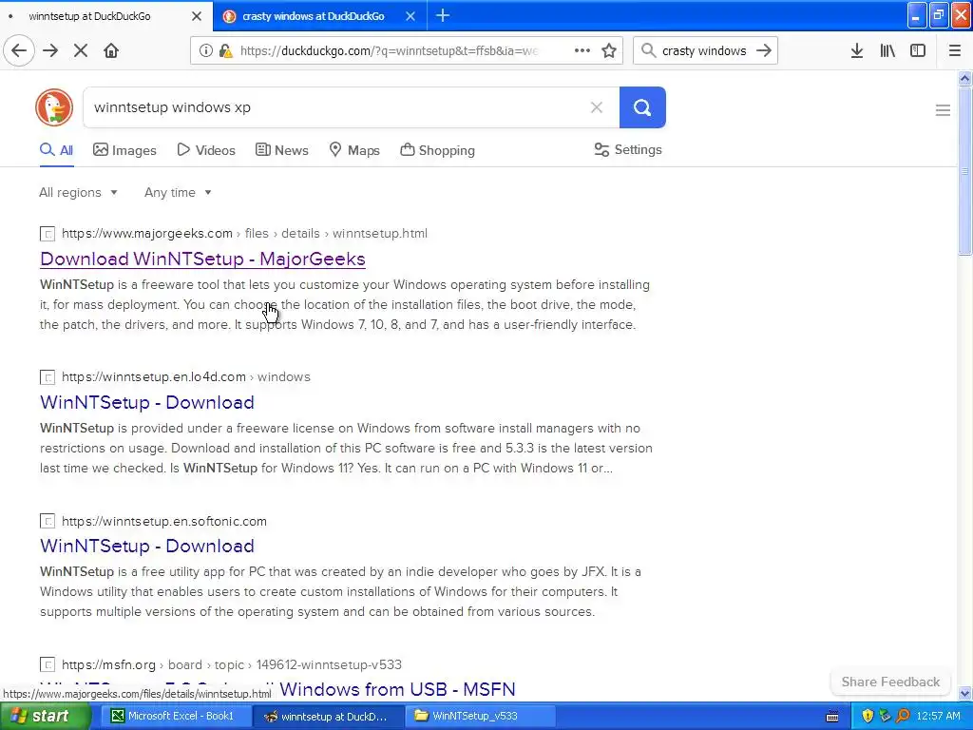Click the orange magnifier tray icon

tap(903, 716)
